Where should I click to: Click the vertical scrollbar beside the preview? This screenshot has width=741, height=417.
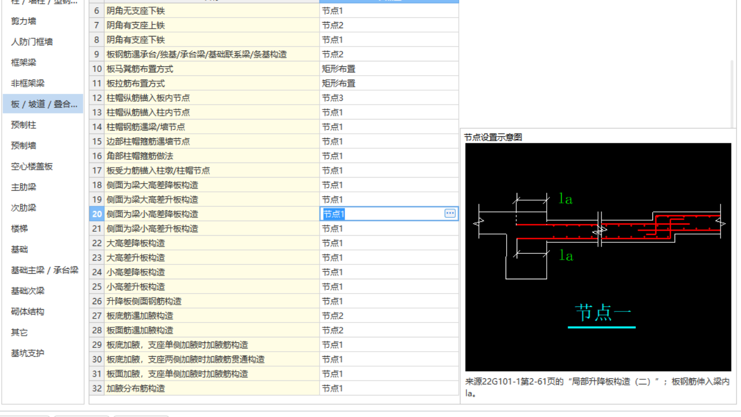pyautogui.click(x=733, y=94)
